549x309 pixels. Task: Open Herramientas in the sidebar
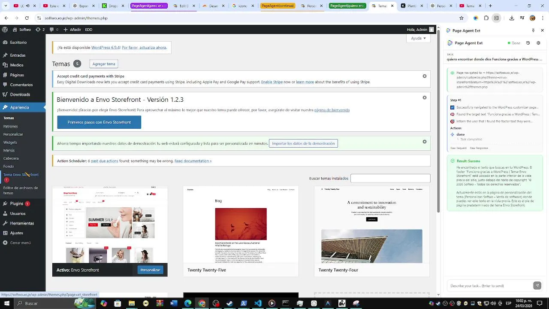point(22,224)
